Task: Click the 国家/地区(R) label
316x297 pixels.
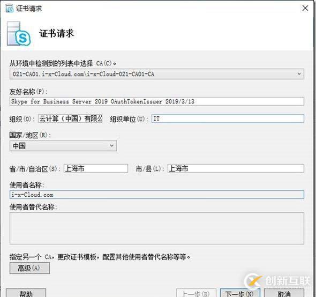Action: (x=30, y=135)
